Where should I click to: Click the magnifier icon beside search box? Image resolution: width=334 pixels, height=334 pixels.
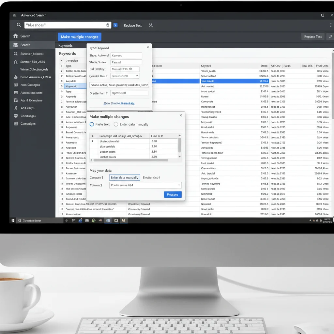[x=19, y=25]
